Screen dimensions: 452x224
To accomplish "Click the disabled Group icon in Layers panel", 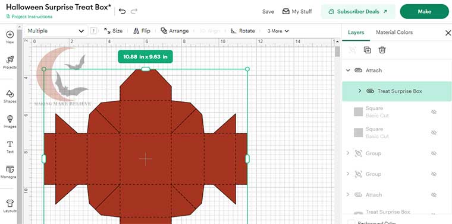I will pos(352,50).
